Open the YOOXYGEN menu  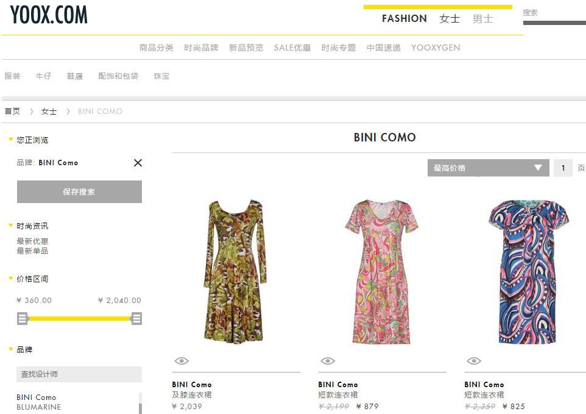[436, 48]
